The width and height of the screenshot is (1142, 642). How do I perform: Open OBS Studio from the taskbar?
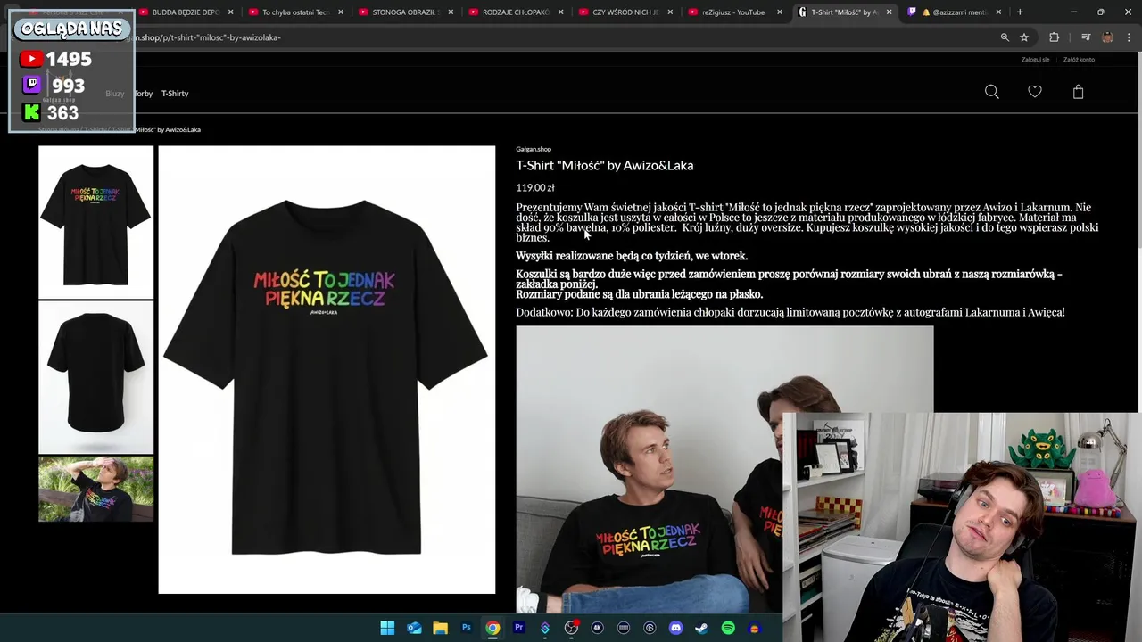pos(571,628)
